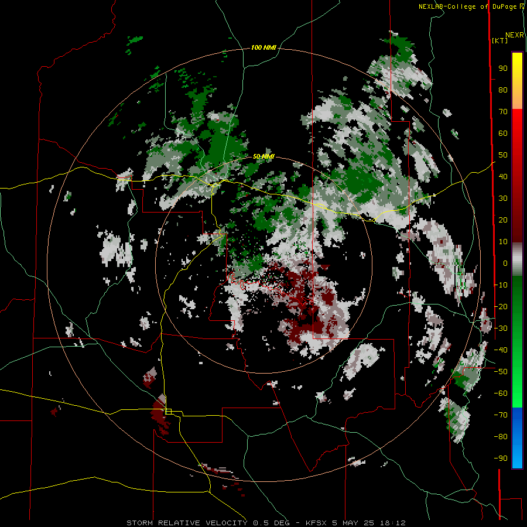Click the 60 value on velocity scale
The image size is (527, 527).
[503, 133]
